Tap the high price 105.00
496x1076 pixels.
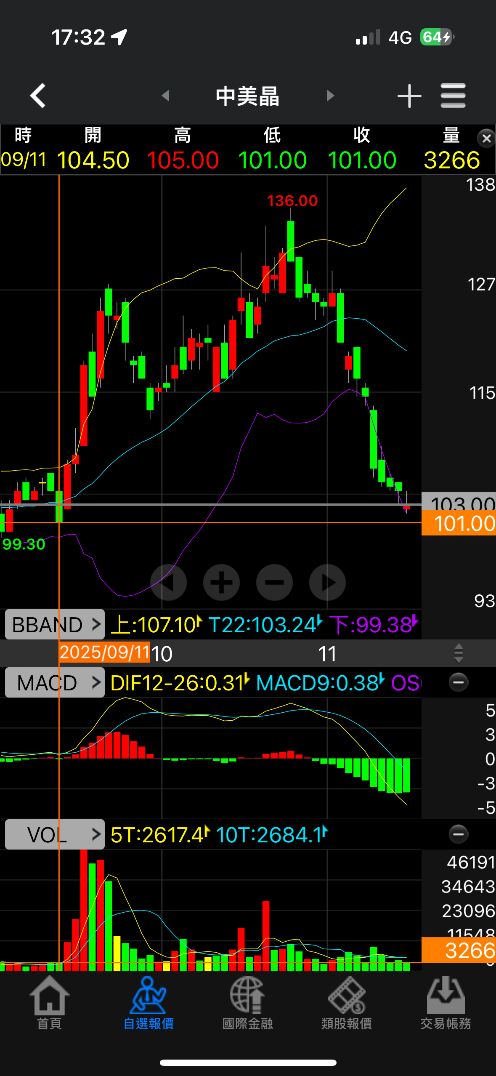[183, 160]
